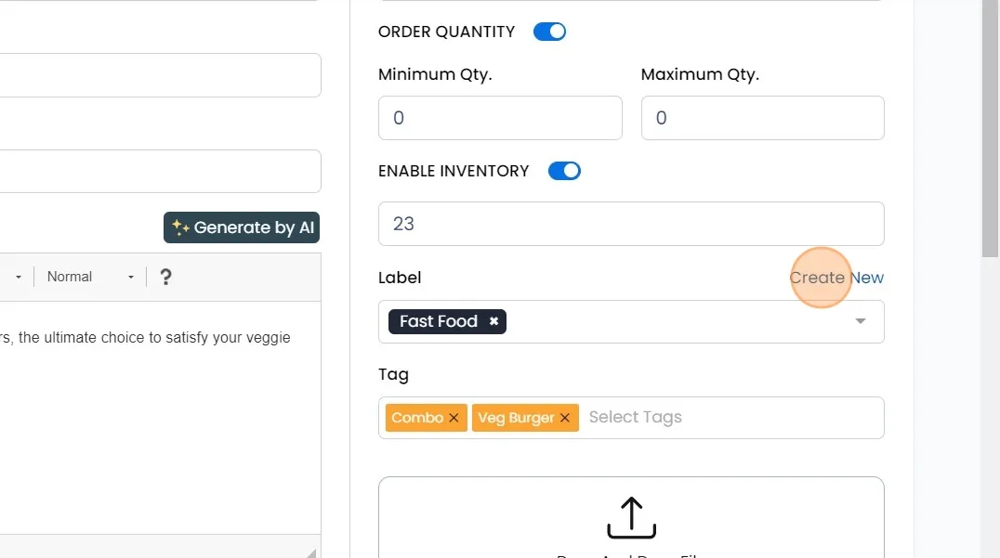Turn off the Order Quantity switch

coord(549,32)
